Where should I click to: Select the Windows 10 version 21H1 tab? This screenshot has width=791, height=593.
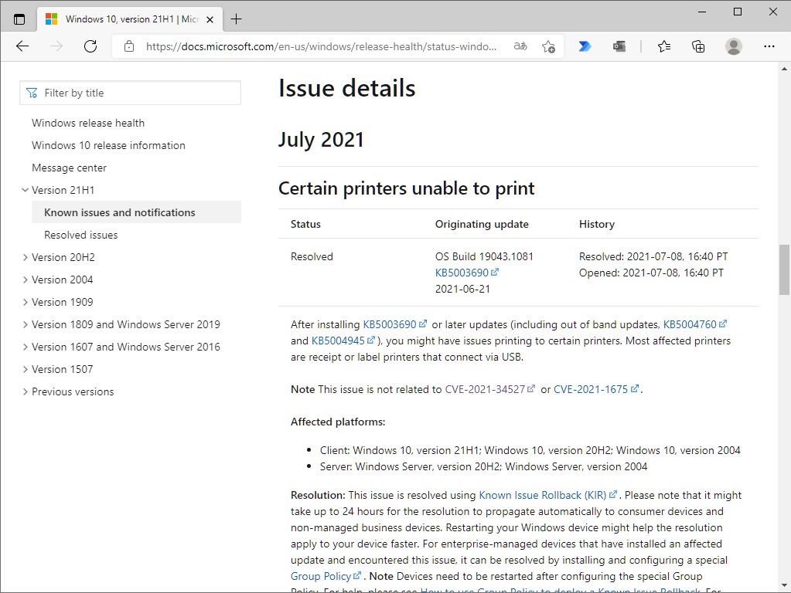[130, 19]
